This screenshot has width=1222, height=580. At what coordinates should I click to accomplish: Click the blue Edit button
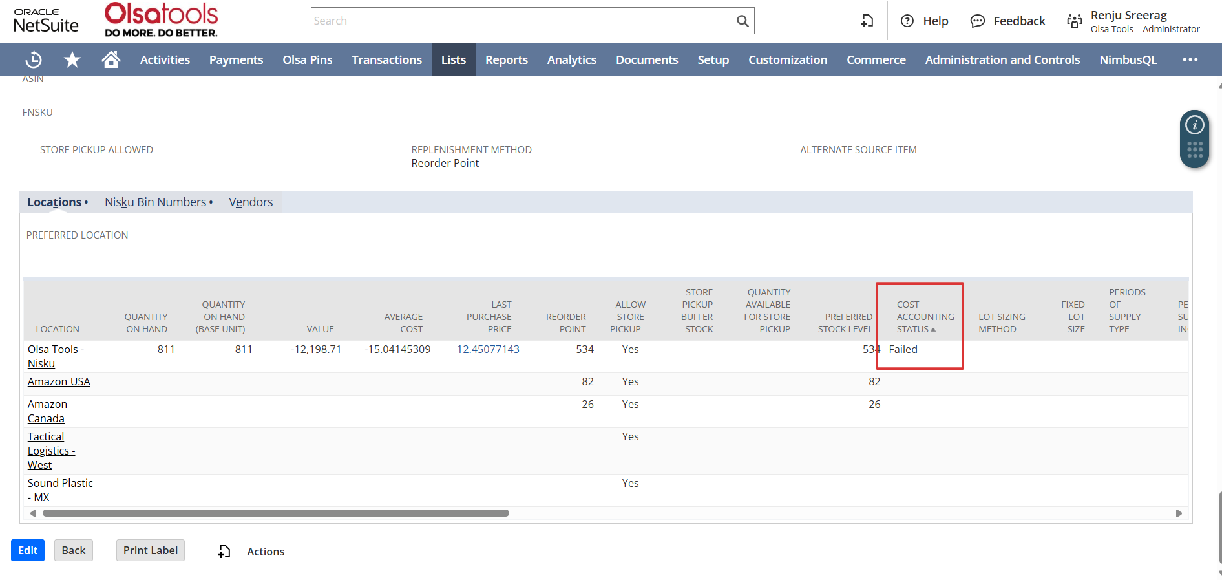point(28,550)
